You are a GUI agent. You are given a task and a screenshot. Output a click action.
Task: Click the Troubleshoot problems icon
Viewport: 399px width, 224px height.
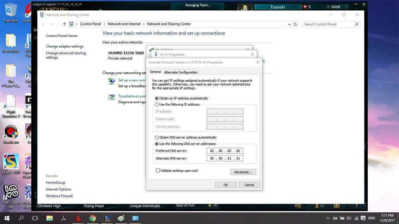(112, 97)
